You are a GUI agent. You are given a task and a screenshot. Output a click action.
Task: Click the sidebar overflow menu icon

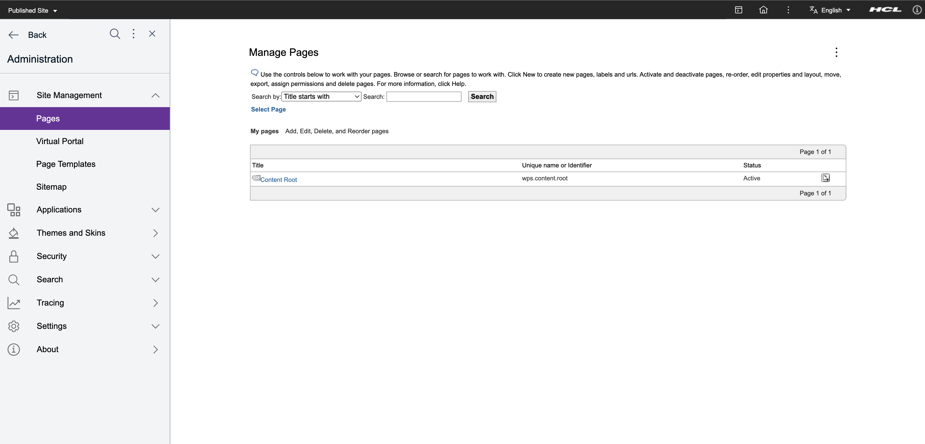pyautogui.click(x=133, y=34)
